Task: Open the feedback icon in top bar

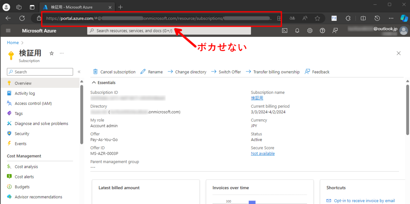Action: pyautogui.click(x=335, y=31)
